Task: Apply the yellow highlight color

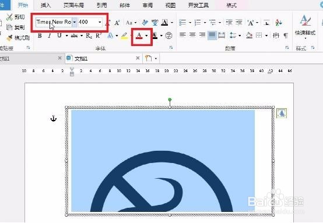Action: (124, 36)
